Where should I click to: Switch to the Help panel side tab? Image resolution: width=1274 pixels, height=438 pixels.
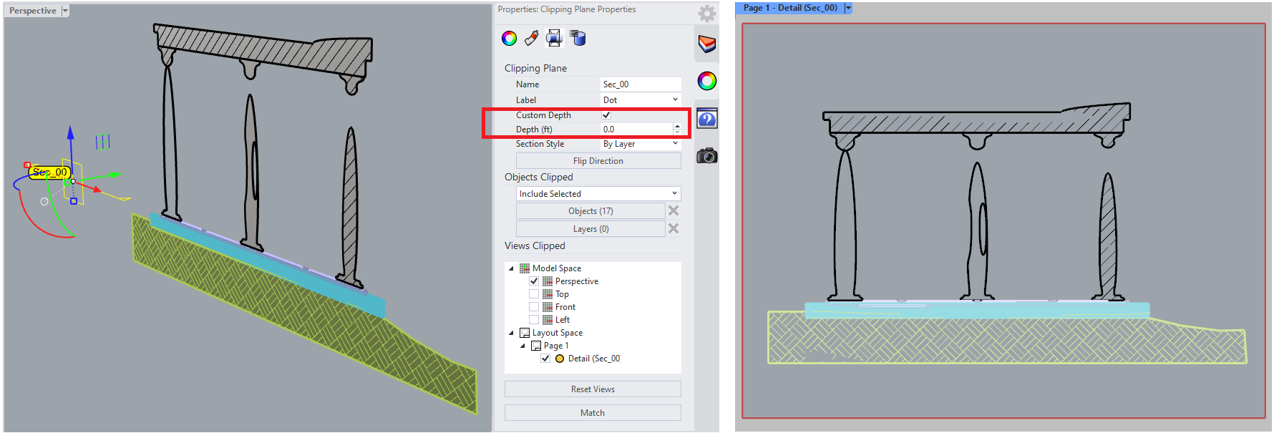click(x=707, y=119)
